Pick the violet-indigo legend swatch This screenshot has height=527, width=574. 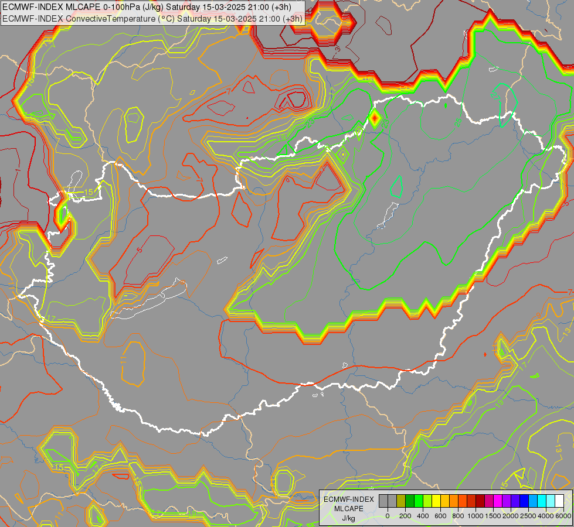(516, 501)
